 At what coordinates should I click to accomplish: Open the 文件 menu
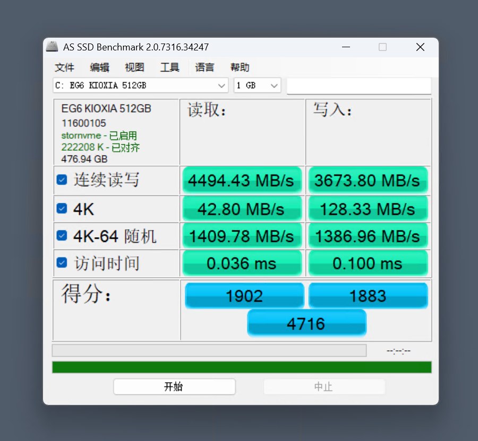[64, 67]
